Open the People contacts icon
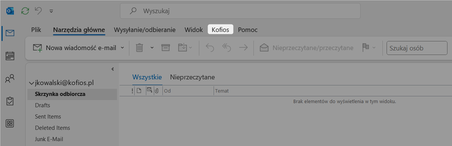Viewport: 452px width, 146px height. 10,79
